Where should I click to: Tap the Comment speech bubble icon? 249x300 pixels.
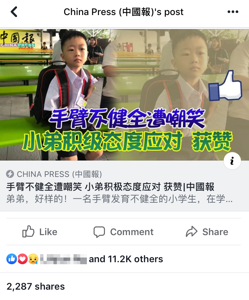pyautogui.click(x=99, y=232)
